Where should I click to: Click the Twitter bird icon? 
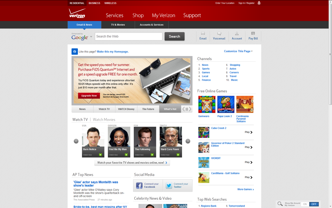169,186
